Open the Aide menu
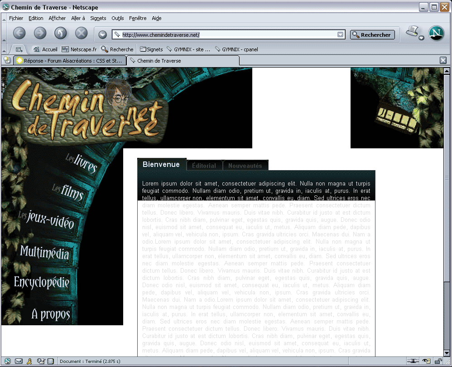Viewport: 452px width, 367px height. click(x=157, y=18)
